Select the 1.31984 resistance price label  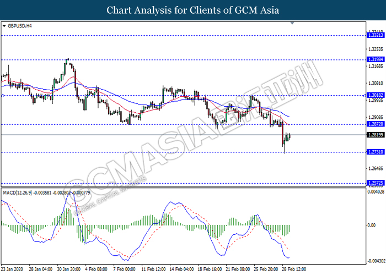(375, 59)
